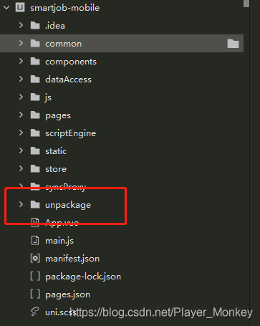
Task: Click the smartjob-mobile project icon
Action: (x=20, y=8)
